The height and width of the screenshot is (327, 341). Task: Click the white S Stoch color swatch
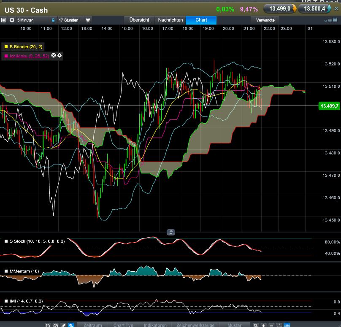pos(6,241)
